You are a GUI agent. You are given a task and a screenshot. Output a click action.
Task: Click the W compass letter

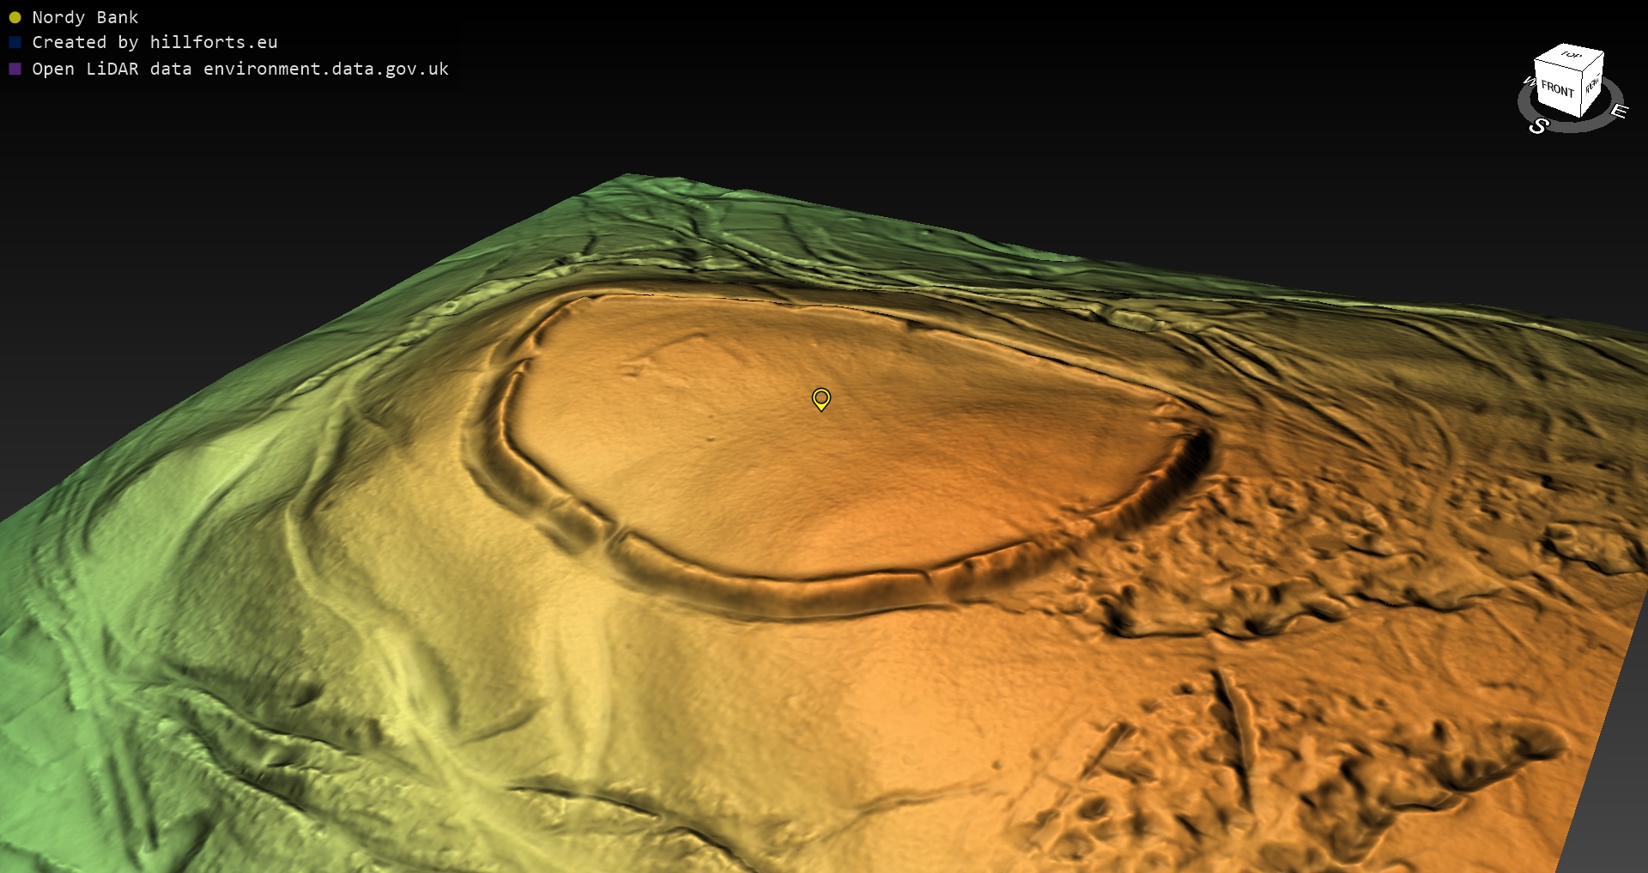[x=1528, y=82]
